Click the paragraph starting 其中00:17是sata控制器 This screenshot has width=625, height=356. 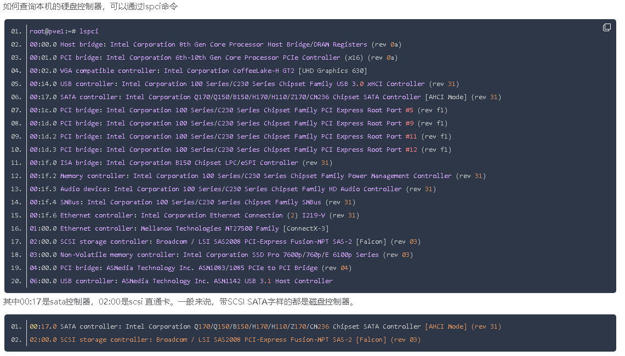tap(179, 301)
